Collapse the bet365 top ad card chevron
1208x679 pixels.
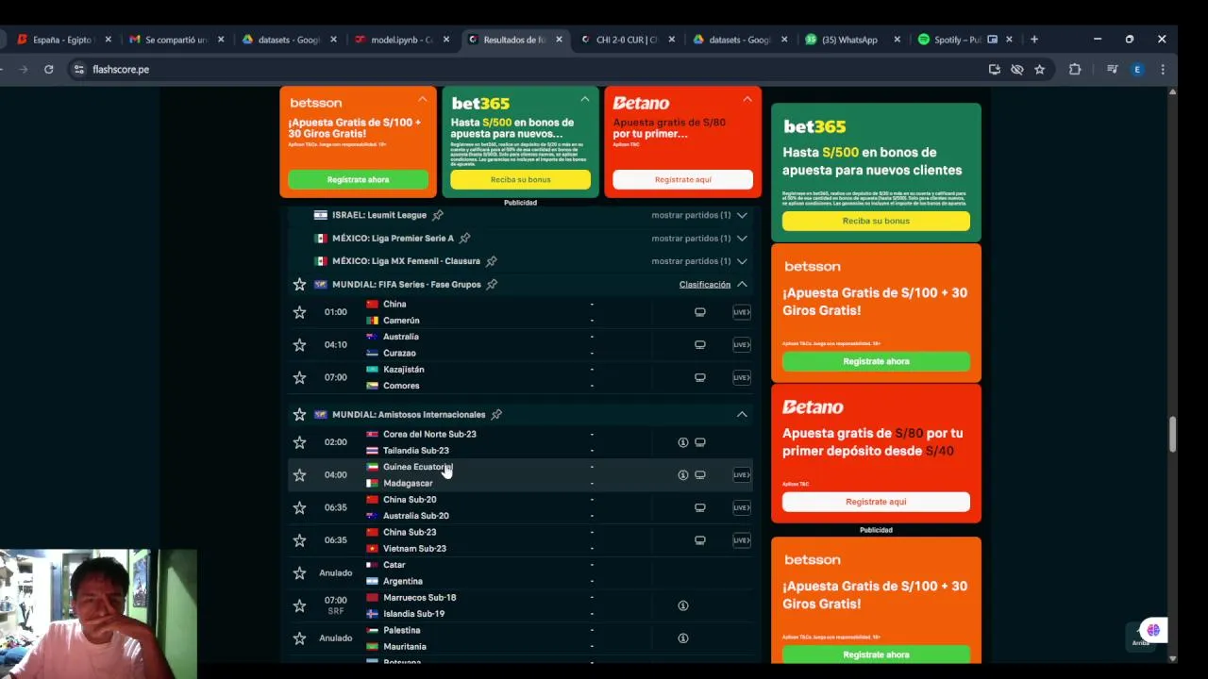click(x=585, y=99)
